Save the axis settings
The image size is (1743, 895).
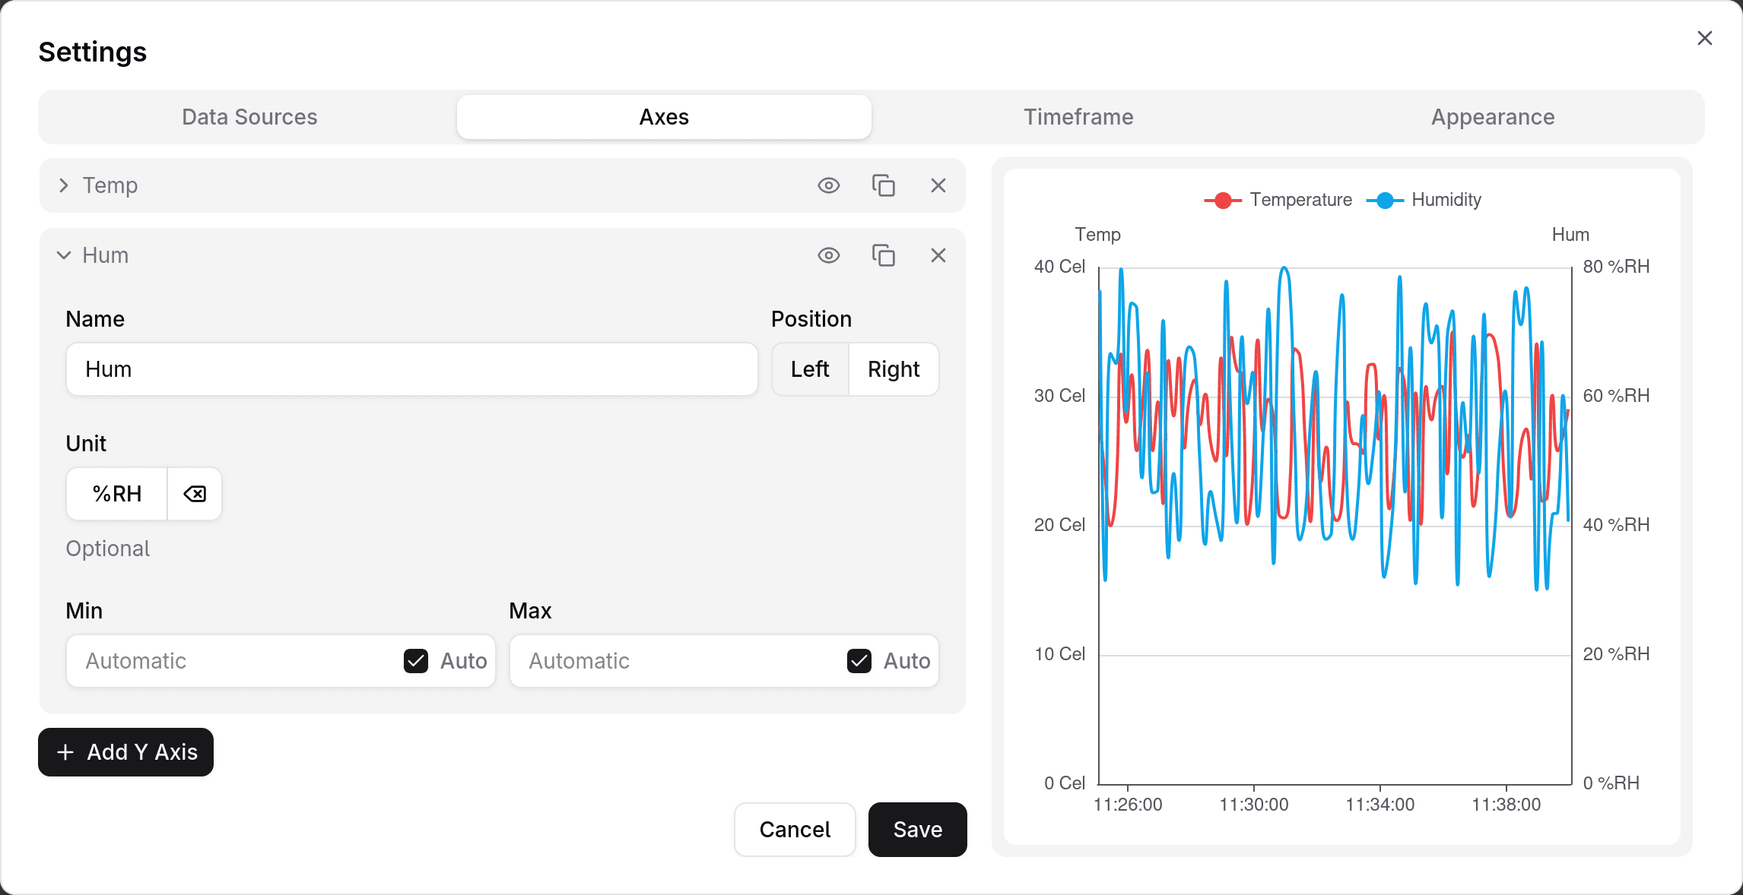(x=917, y=830)
